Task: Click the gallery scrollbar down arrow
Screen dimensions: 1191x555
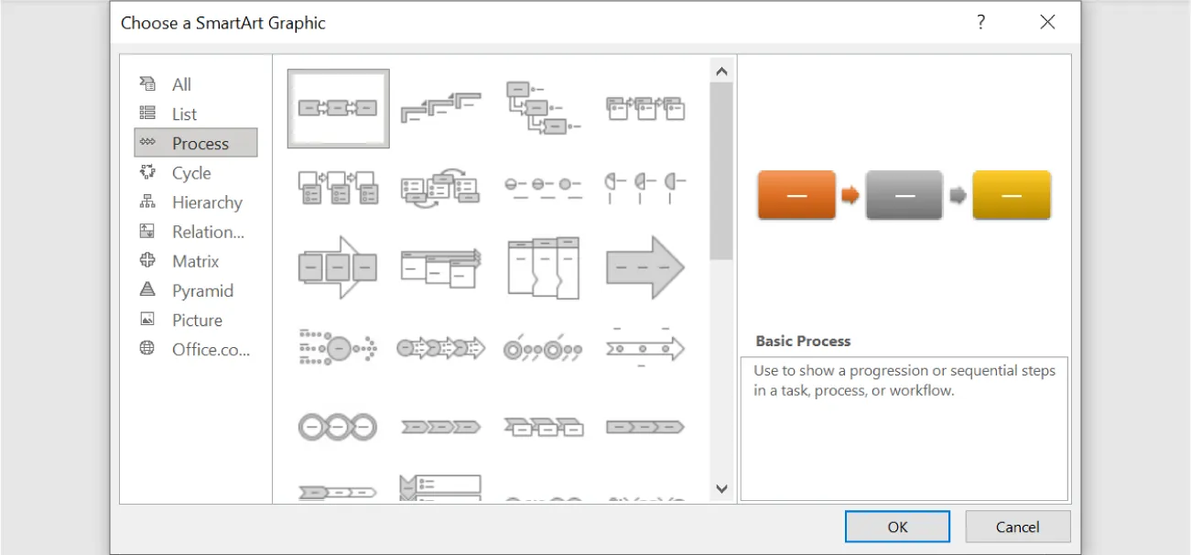Action: (x=721, y=488)
